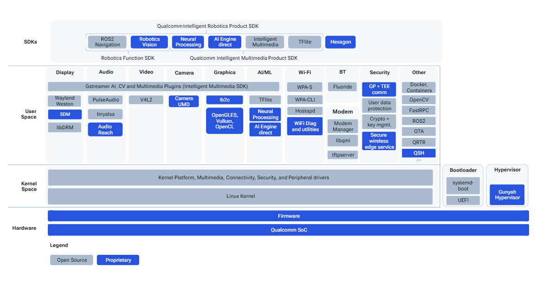Image resolution: width=542 pixels, height=290 pixels.
Task: Click the User data protection block
Action: 379,106
